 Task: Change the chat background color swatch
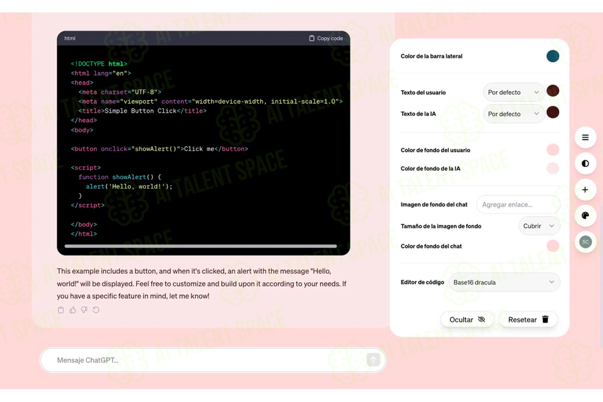tap(553, 246)
